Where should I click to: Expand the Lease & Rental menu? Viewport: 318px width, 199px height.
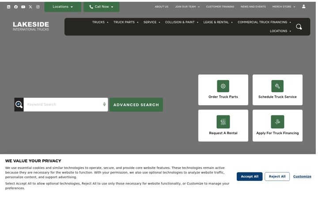tap(218, 22)
